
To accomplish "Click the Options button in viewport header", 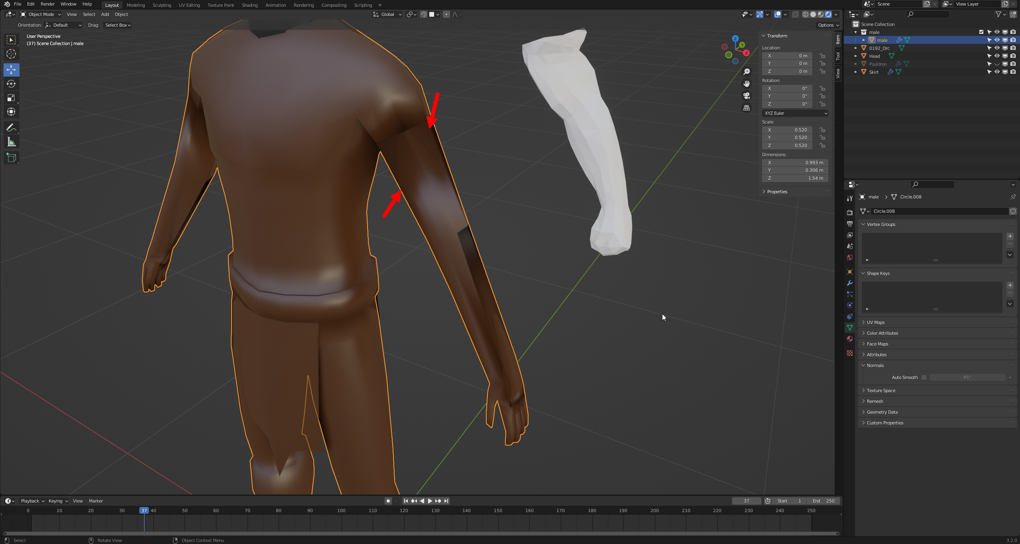I will coord(828,25).
